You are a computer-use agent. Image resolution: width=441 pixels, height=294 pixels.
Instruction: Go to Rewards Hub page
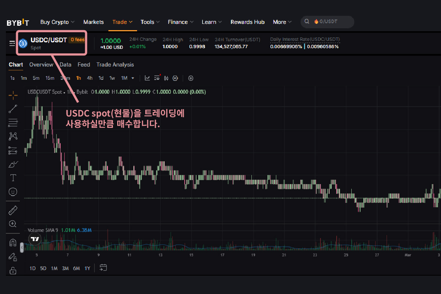pos(247,22)
